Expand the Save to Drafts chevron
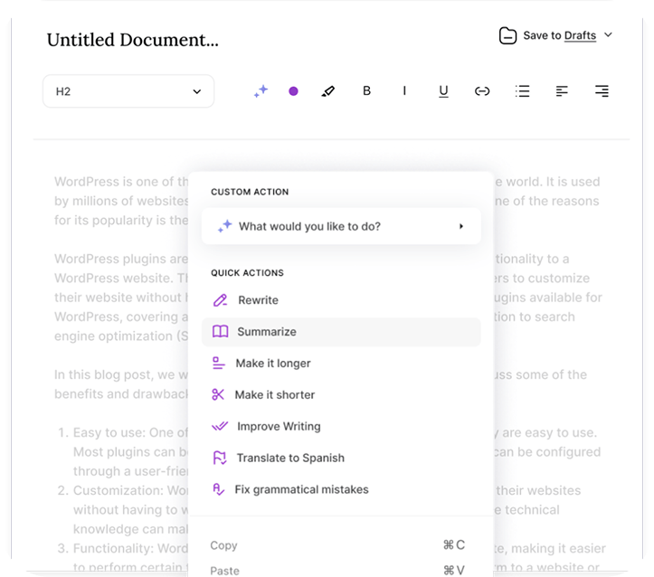Viewport: 654px width, 577px height. 608,35
